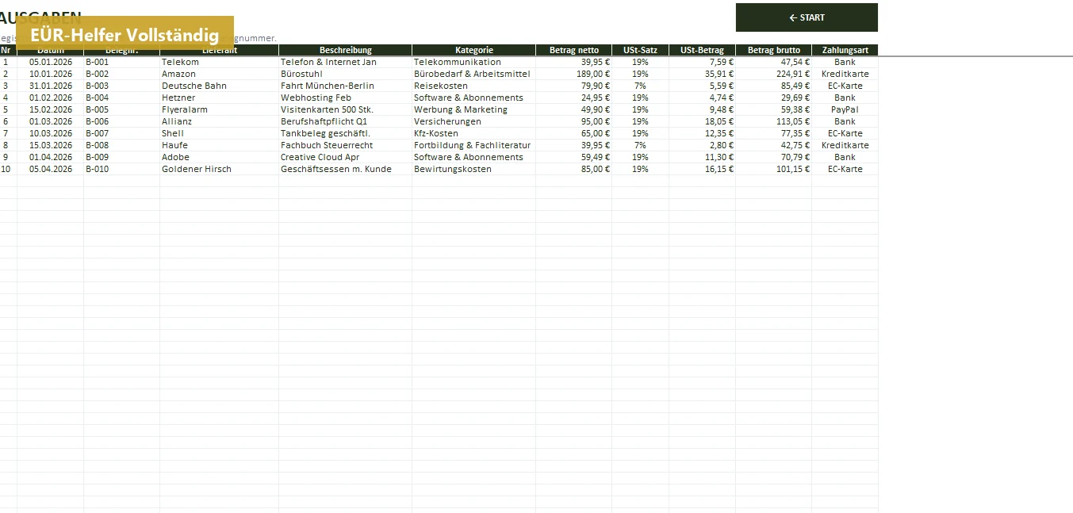The height and width of the screenshot is (513, 1073).
Task: Click the 16,15 € VAT amount
Action: [702, 169]
